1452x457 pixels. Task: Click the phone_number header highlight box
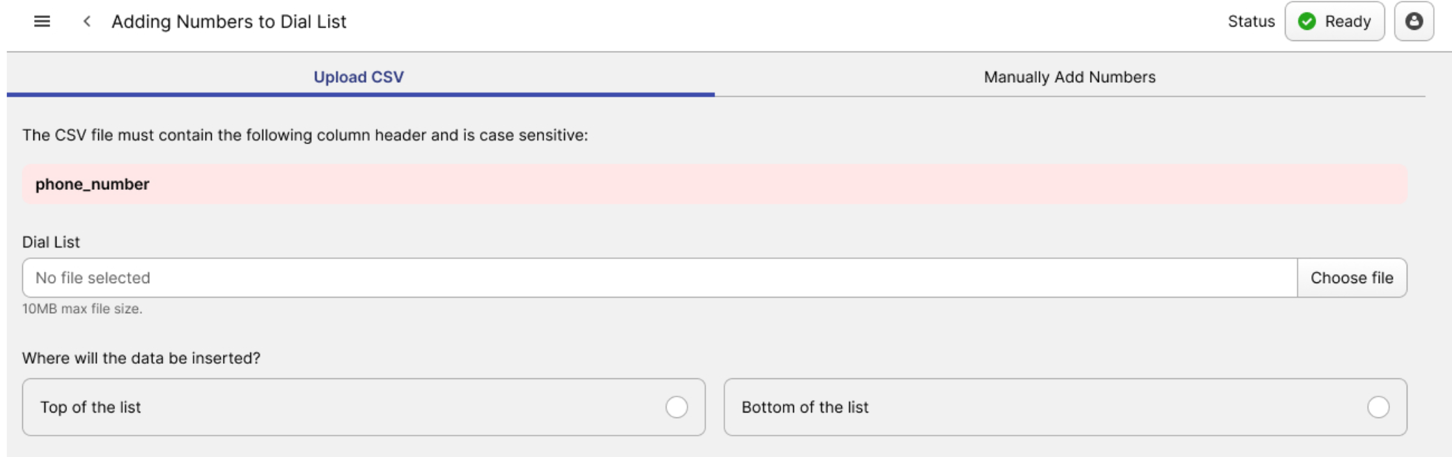click(x=714, y=184)
